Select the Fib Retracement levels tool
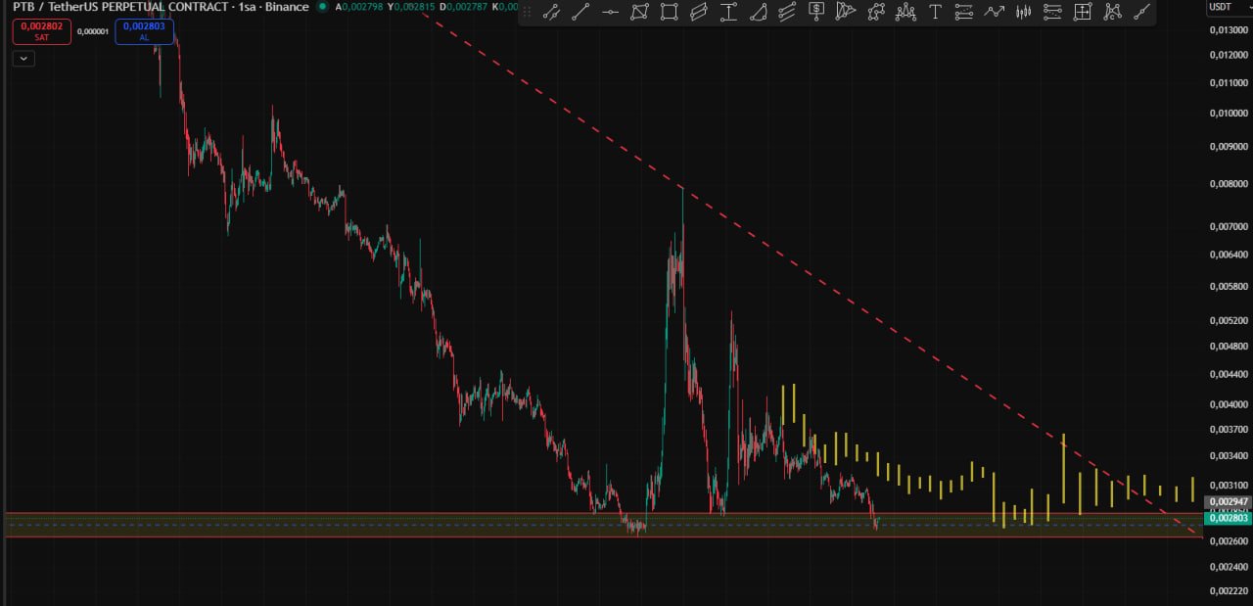This screenshot has width=1253, height=606. (x=964, y=12)
